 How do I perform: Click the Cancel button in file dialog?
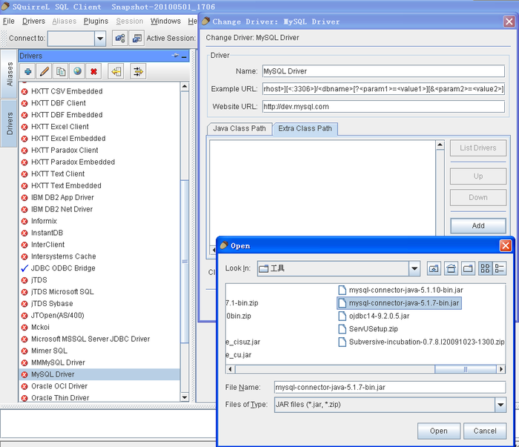tap(485, 431)
